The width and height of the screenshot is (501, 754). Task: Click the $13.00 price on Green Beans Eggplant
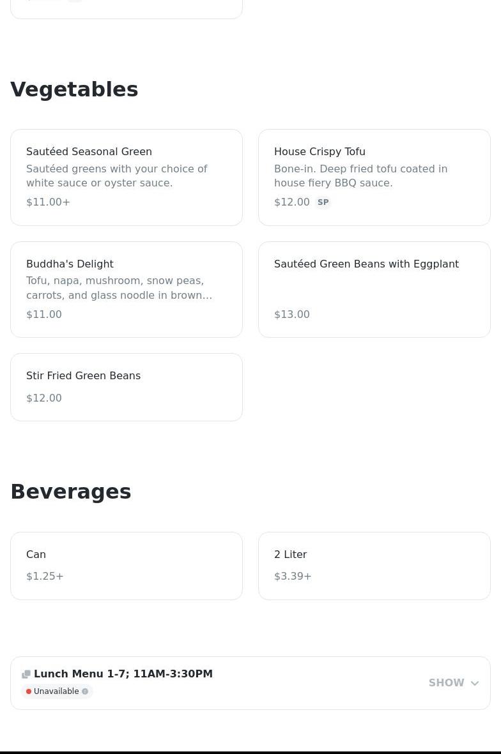click(x=292, y=314)
